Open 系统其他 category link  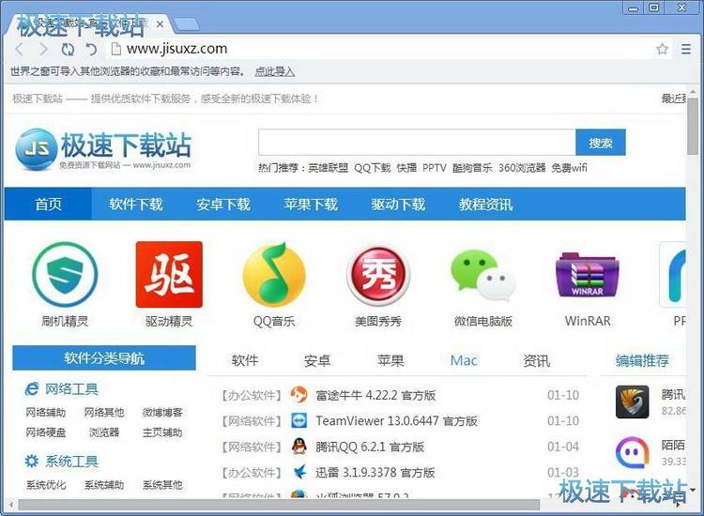[162, 485]
